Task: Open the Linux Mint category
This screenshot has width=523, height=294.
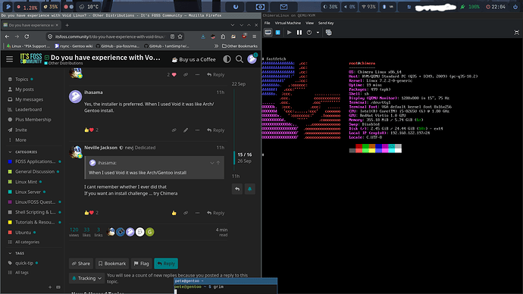Action: coord(26,182)
